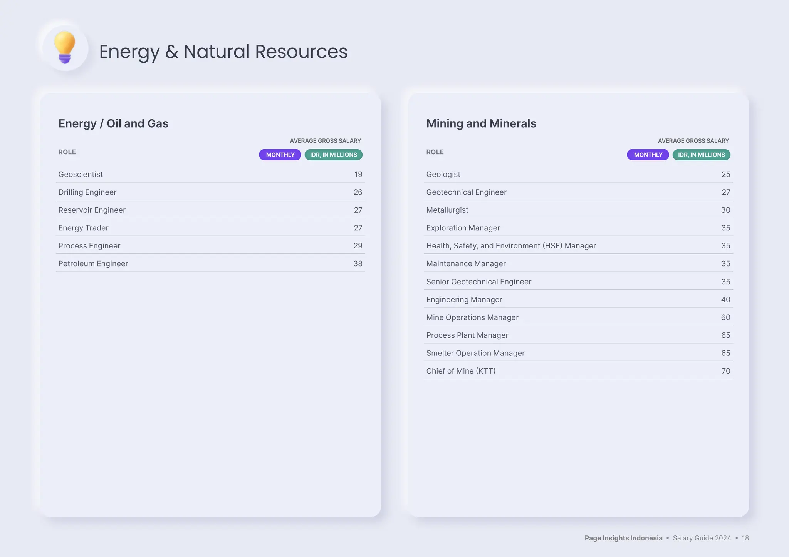
Task: Click the Process Plant Manager salary value 65
Action: pyautogui.click(x=726, y=335)
